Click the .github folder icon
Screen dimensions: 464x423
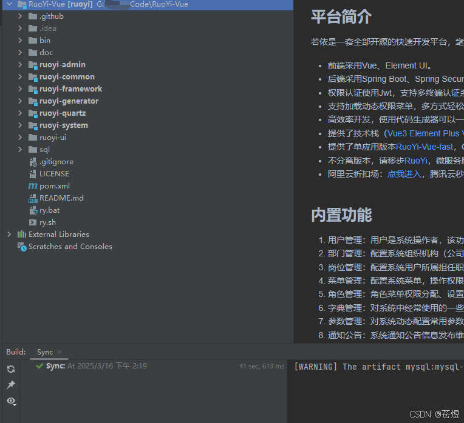33,16
